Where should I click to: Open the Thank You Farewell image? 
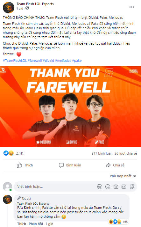71,106
